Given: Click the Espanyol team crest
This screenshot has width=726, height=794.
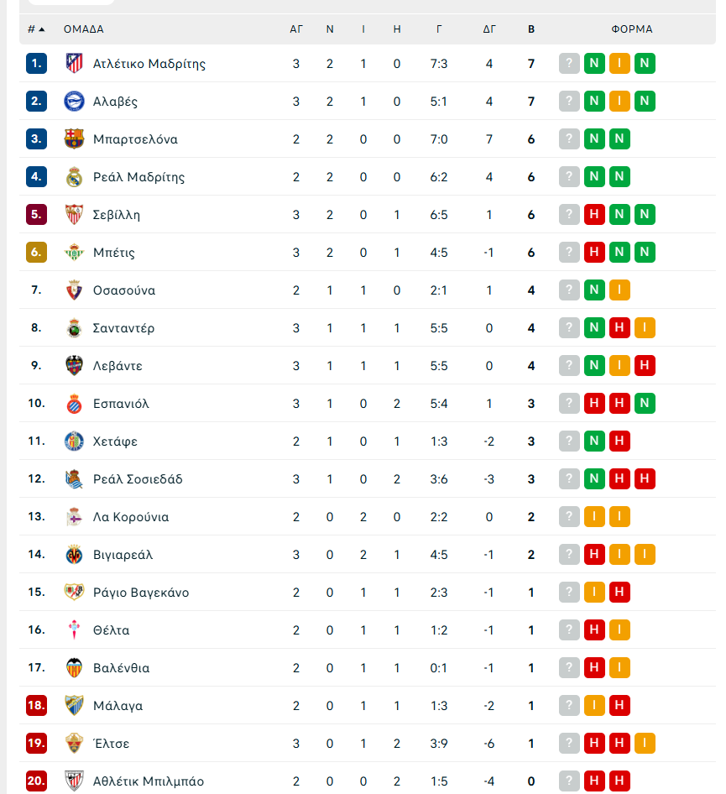Looking at the screenshot, I should coord(74,404).
